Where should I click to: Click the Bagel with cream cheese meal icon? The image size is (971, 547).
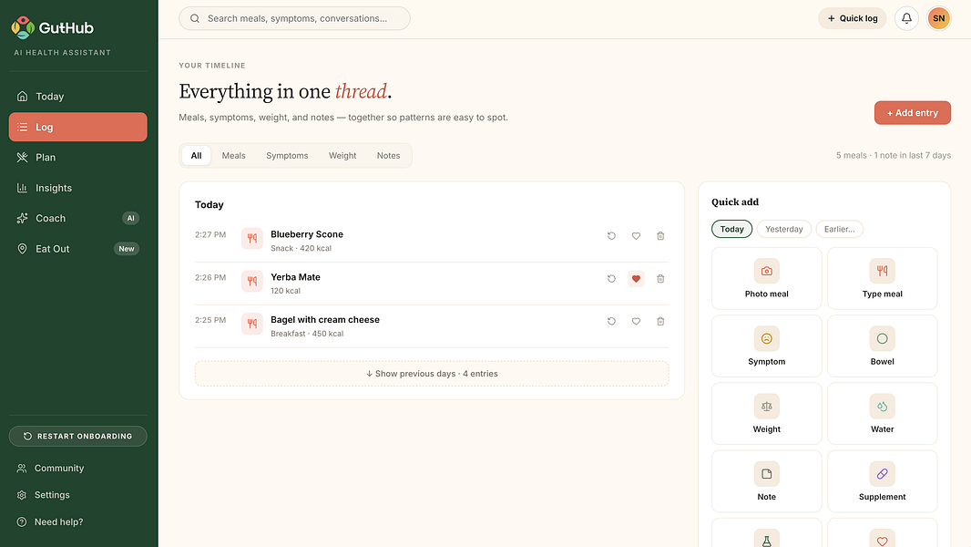pos(252,324)
